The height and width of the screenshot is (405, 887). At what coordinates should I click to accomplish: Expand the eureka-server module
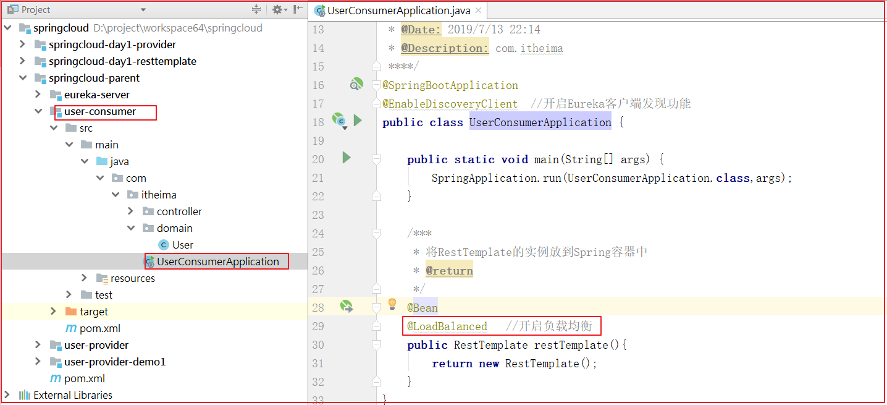tap(38, 95)
